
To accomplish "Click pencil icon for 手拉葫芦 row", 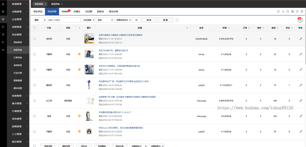I will point(301,85).
